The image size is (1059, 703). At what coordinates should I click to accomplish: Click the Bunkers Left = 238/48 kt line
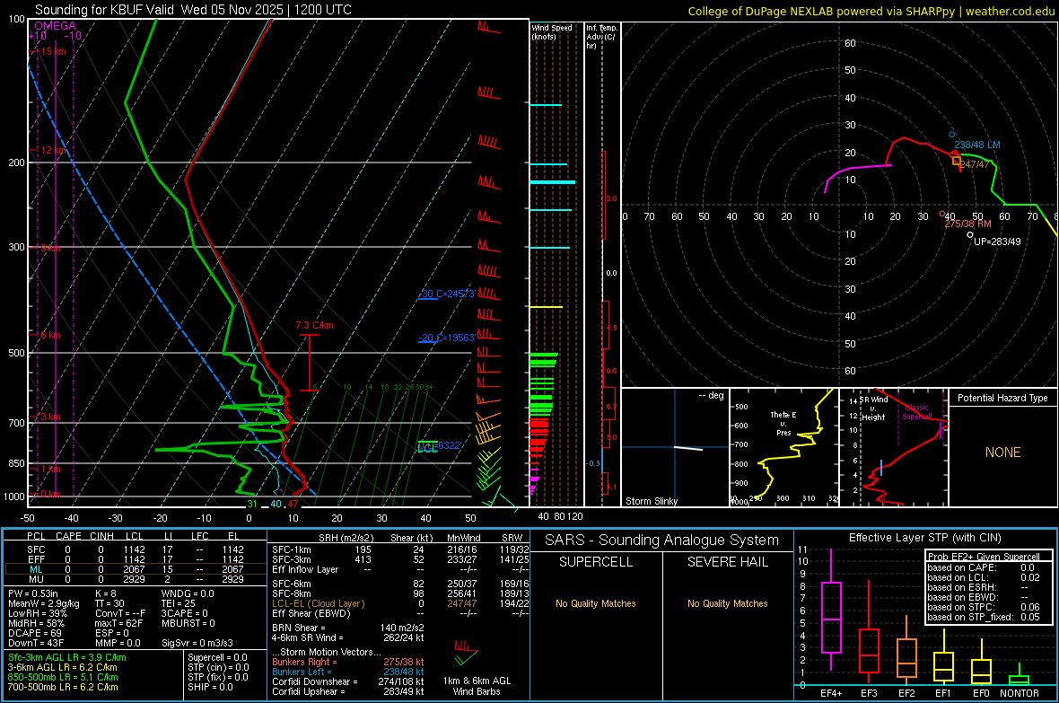click(x=347, y=672)
